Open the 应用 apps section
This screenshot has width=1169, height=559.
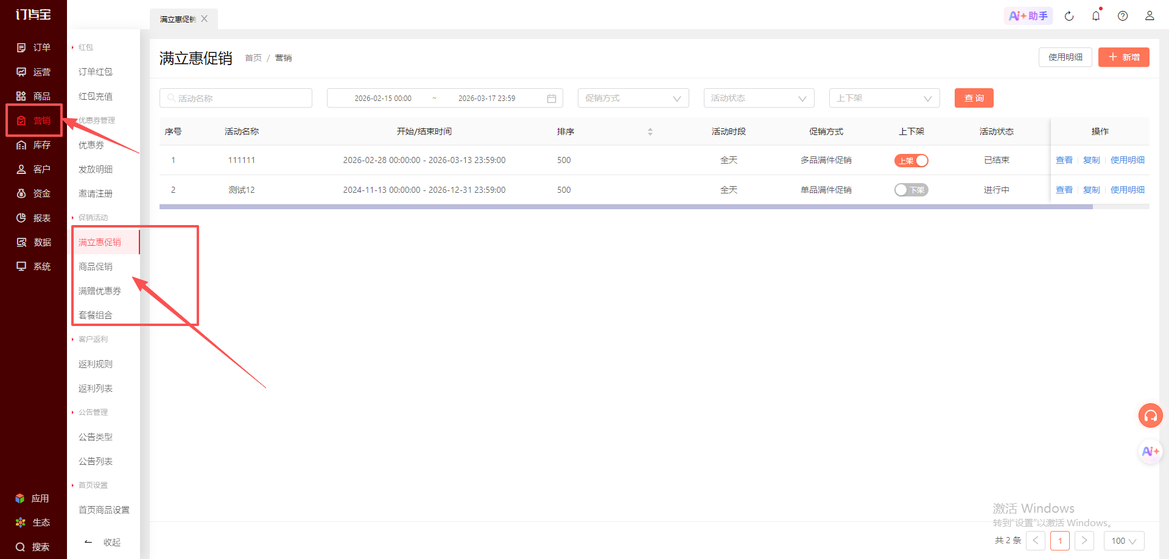click(x=32, y=498)
